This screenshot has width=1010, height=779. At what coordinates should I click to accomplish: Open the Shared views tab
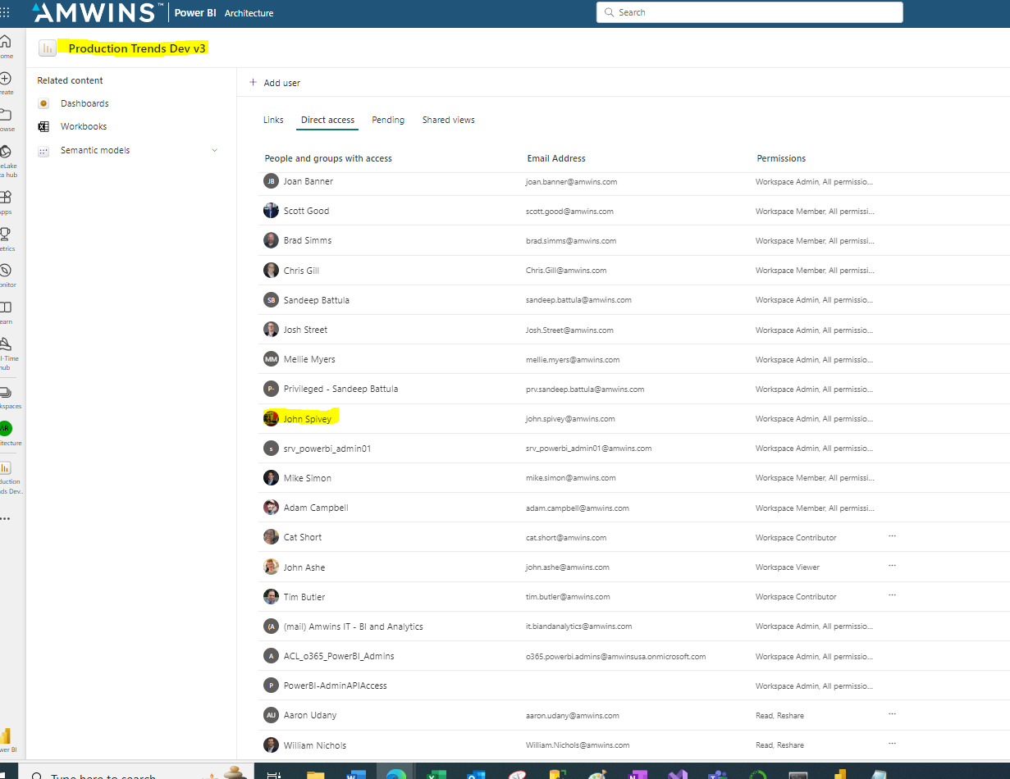coord(448,120)
